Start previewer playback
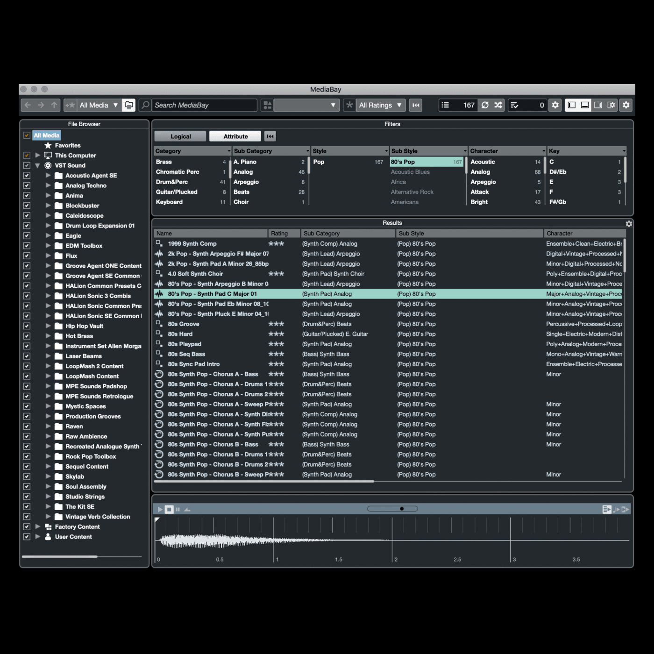This screenshot has height=654, width=654. (160, 509)
